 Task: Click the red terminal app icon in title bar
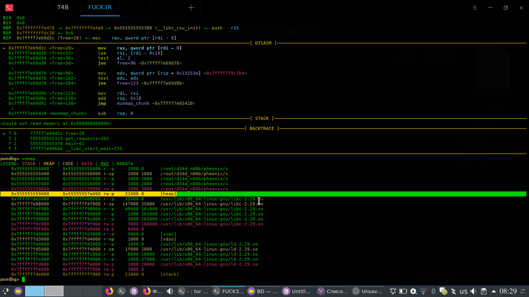(9, 7)
